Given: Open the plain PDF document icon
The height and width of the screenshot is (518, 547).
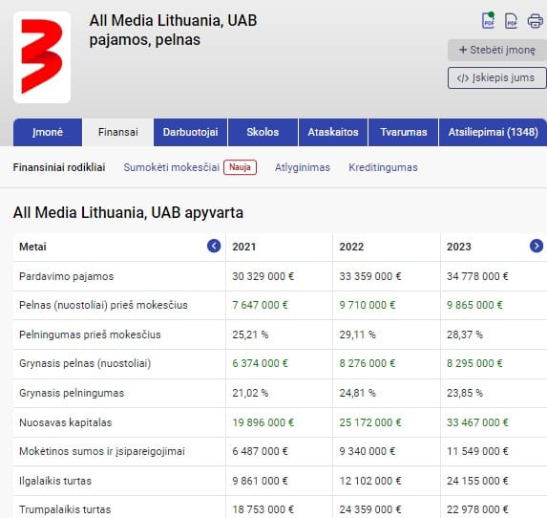Looking at the screenshot, I should click(511, 21).
